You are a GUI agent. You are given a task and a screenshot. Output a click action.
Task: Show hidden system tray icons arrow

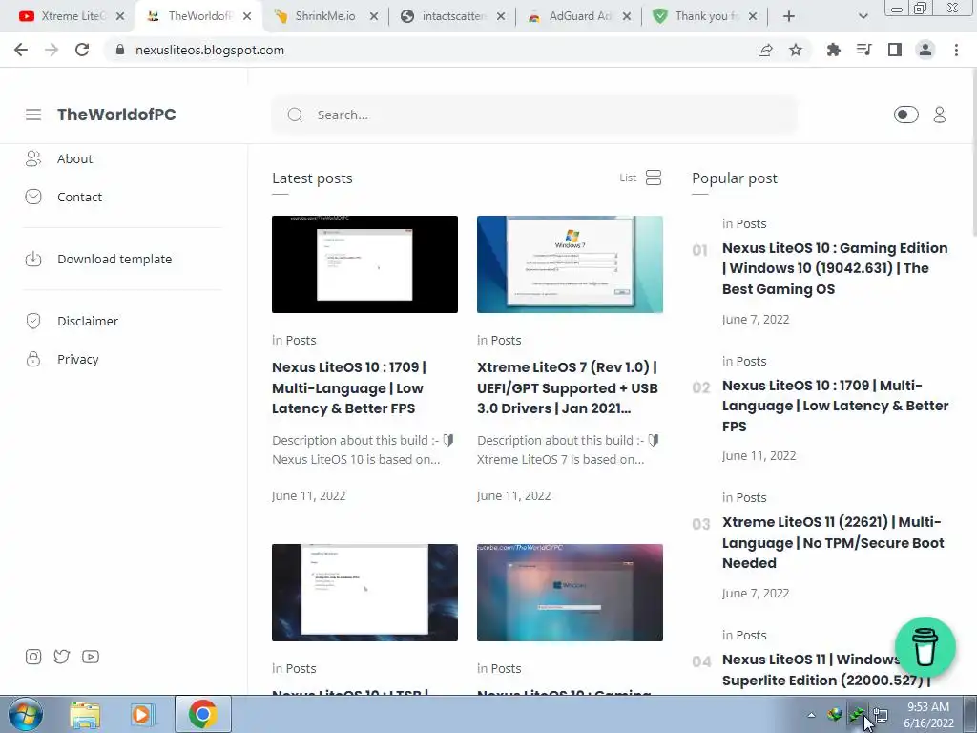click(811, 715)
